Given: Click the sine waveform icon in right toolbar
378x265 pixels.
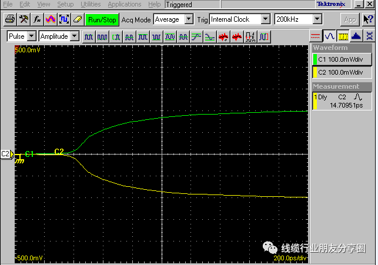Looking at the screenshot, I should pos(329,36).
